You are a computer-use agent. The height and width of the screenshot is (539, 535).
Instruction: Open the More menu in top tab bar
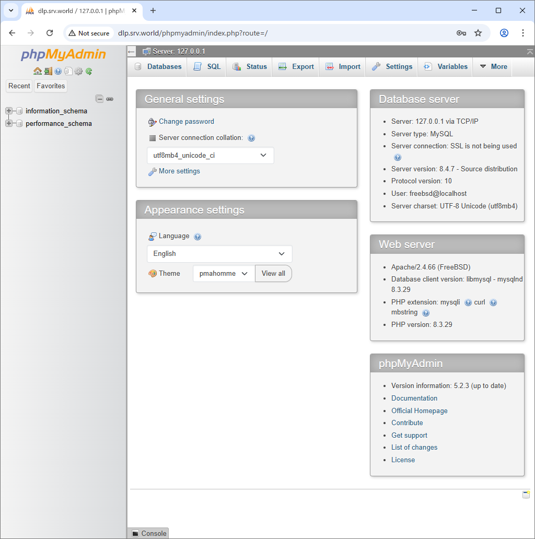(x=493, y=67)
